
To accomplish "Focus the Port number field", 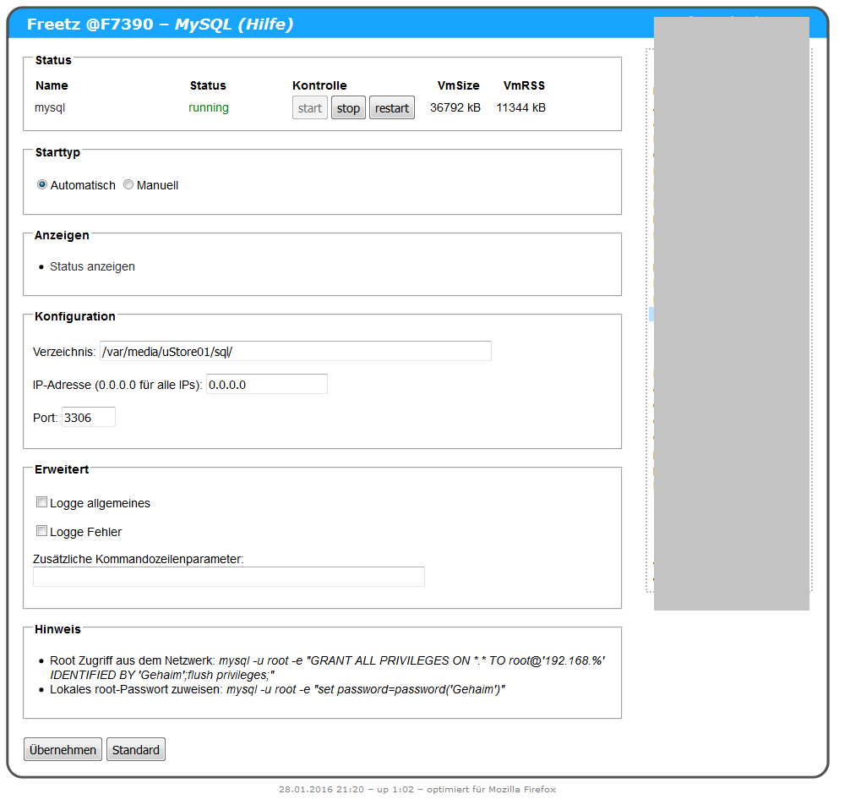I will 88,417.
